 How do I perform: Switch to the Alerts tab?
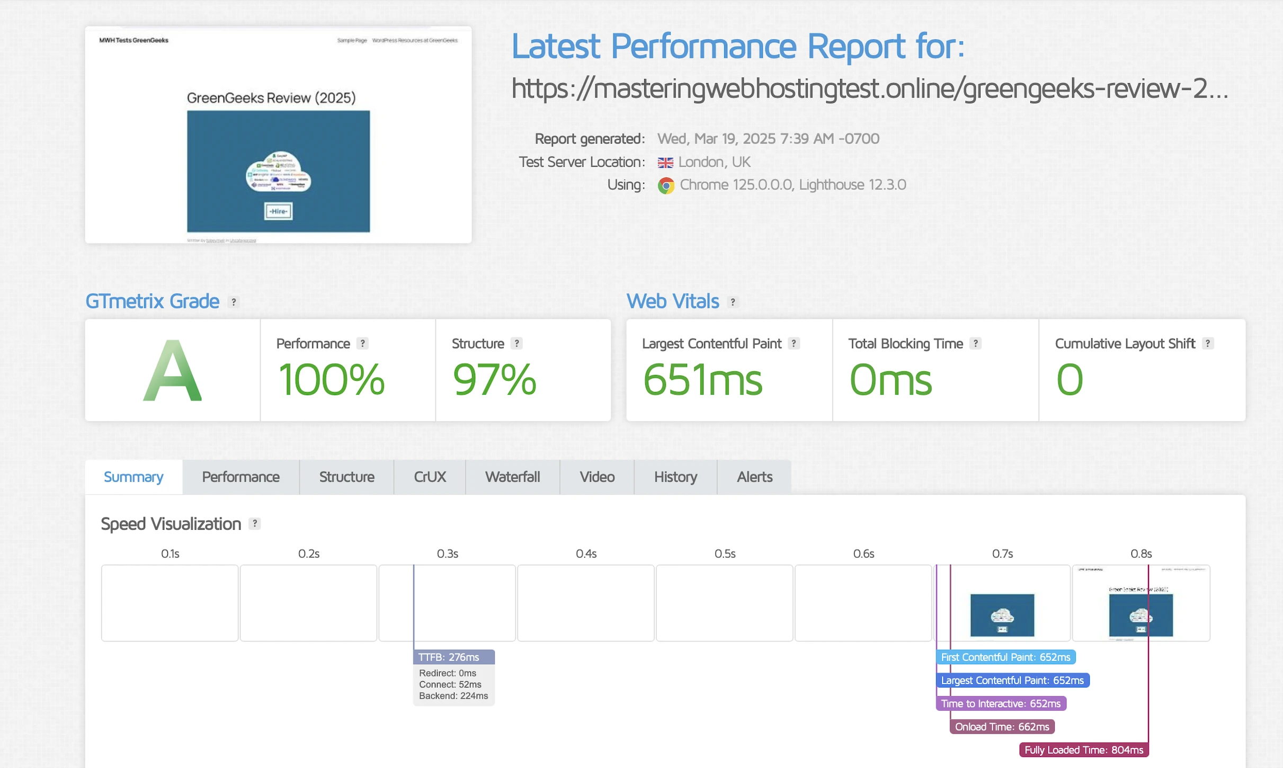754,477
